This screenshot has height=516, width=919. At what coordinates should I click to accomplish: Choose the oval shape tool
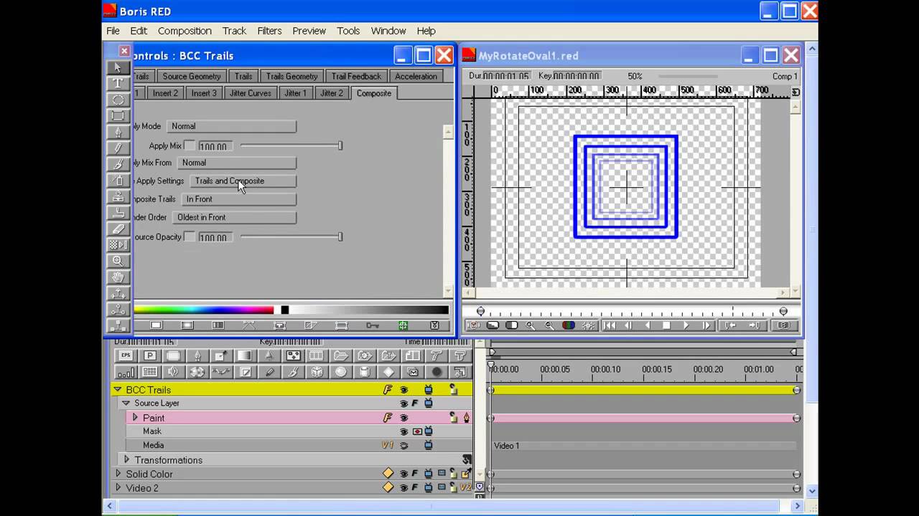[118, 100]
